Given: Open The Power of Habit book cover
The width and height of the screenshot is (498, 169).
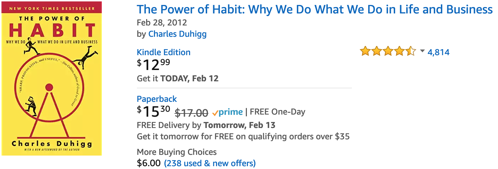Looking at the screenshot, I should pos(51,78).
